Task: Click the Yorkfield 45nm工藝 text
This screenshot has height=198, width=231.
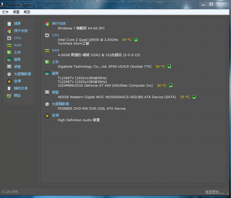Action: click(x=73, y=43)
